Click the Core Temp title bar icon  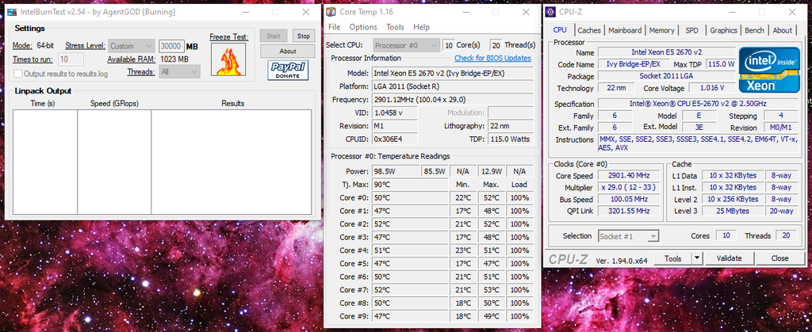tap(331, 13)
